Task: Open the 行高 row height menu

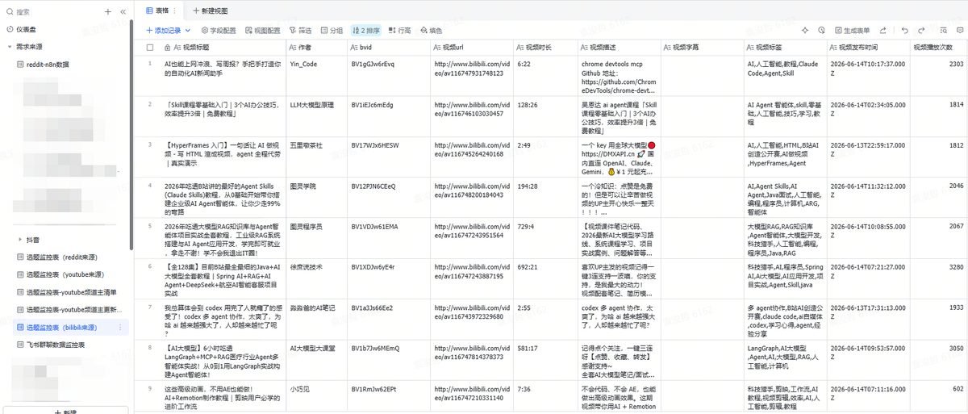Action: (399, 30)
